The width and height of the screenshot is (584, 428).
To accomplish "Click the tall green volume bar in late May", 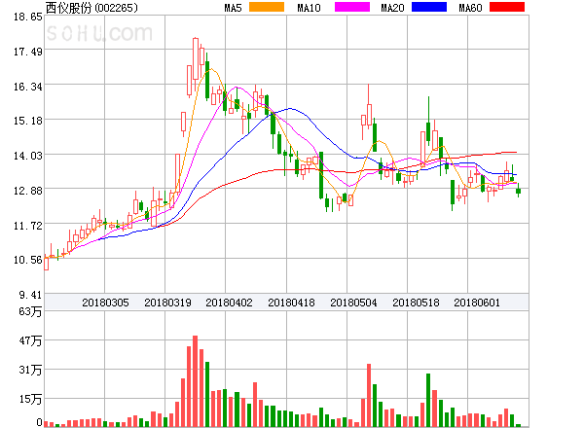I will click(x=428, y=400).
